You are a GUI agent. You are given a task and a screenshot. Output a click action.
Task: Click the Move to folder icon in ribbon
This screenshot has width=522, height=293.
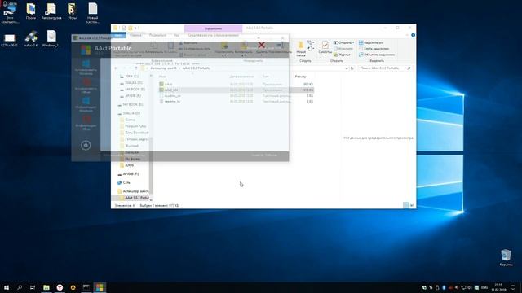click(x=225, y=46)
